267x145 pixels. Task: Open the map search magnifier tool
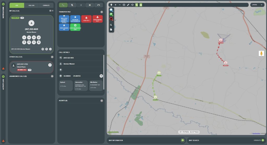[x=111, y=25]
